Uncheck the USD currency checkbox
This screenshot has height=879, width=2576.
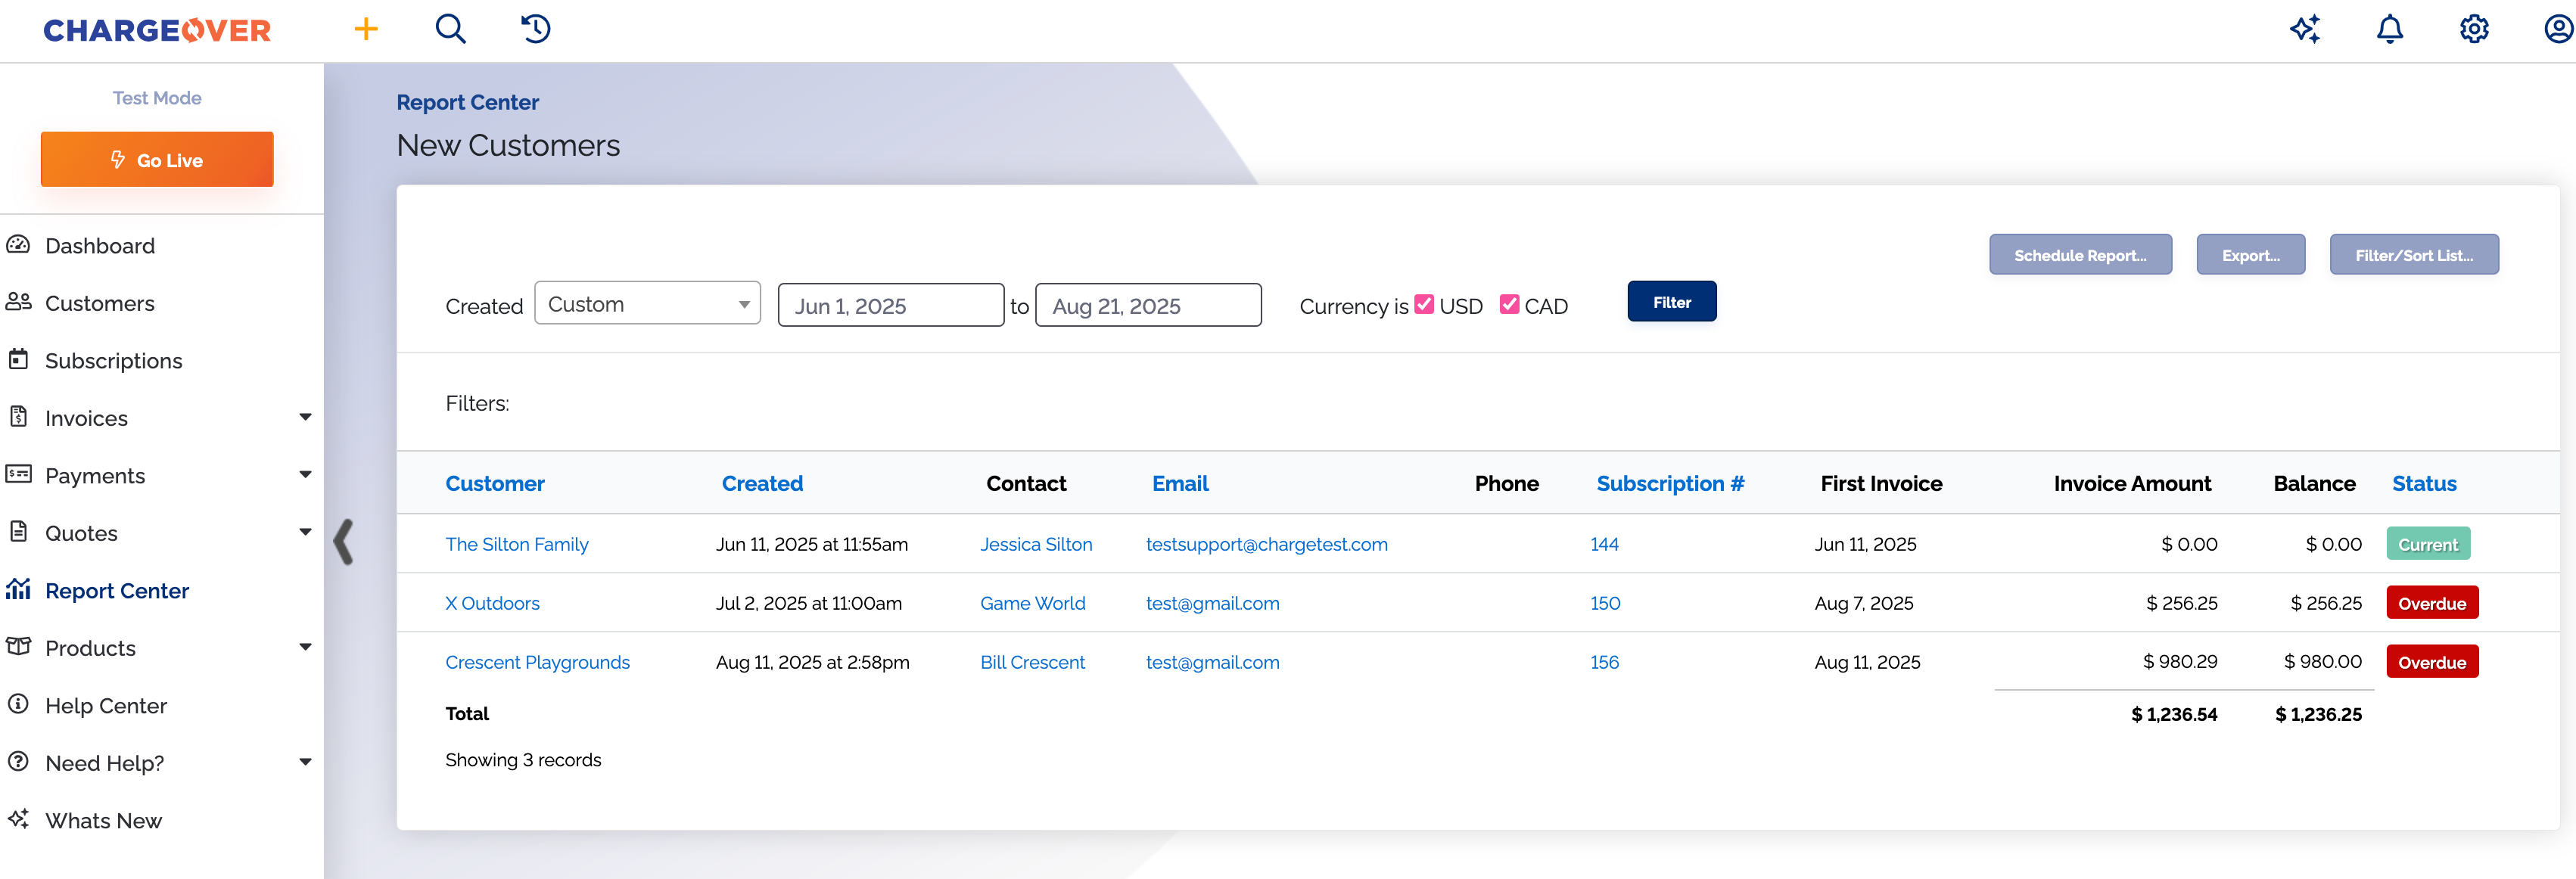tap(1424, 305)
